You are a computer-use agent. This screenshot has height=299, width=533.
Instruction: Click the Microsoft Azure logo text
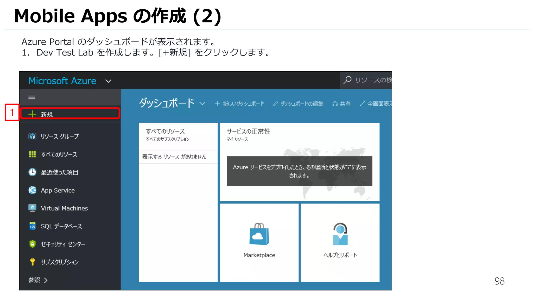click(x=62, y=81)
